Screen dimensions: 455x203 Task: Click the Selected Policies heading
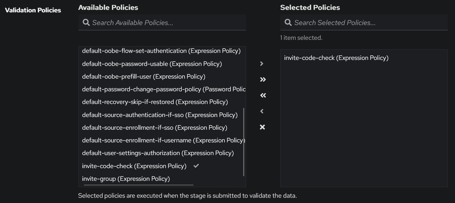(x=310, y=7)
